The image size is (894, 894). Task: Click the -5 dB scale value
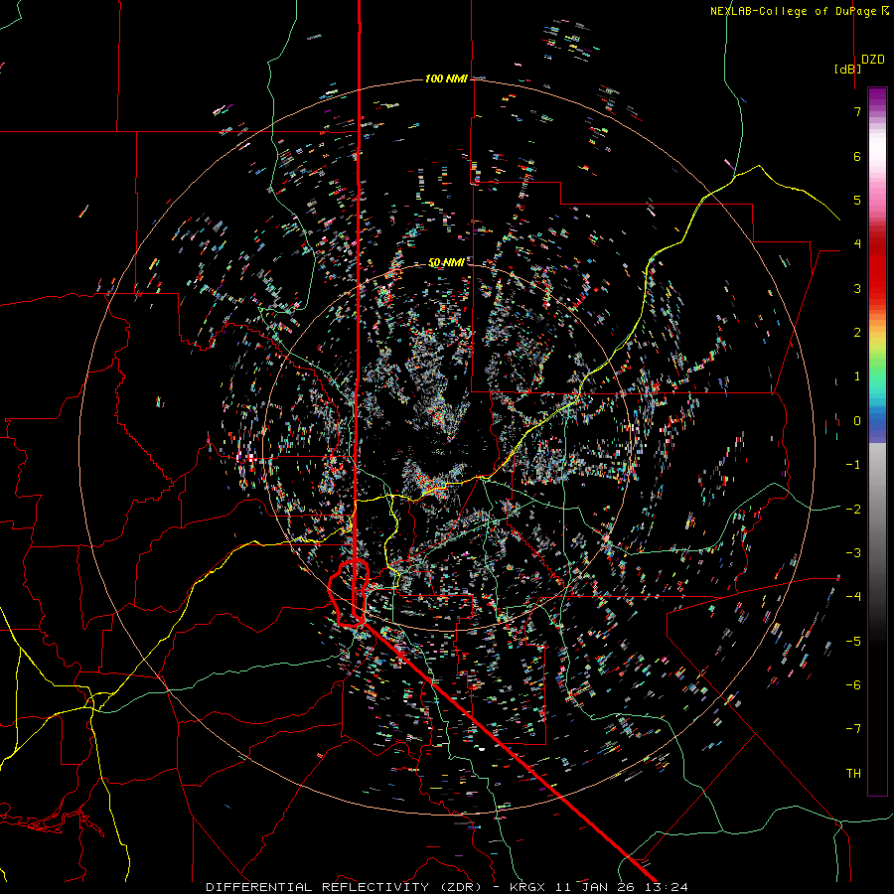(x=853, y=641)
